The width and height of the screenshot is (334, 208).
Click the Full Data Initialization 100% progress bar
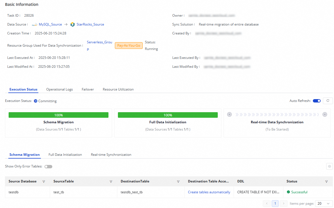pyautogui.click(x=168, y=115)
